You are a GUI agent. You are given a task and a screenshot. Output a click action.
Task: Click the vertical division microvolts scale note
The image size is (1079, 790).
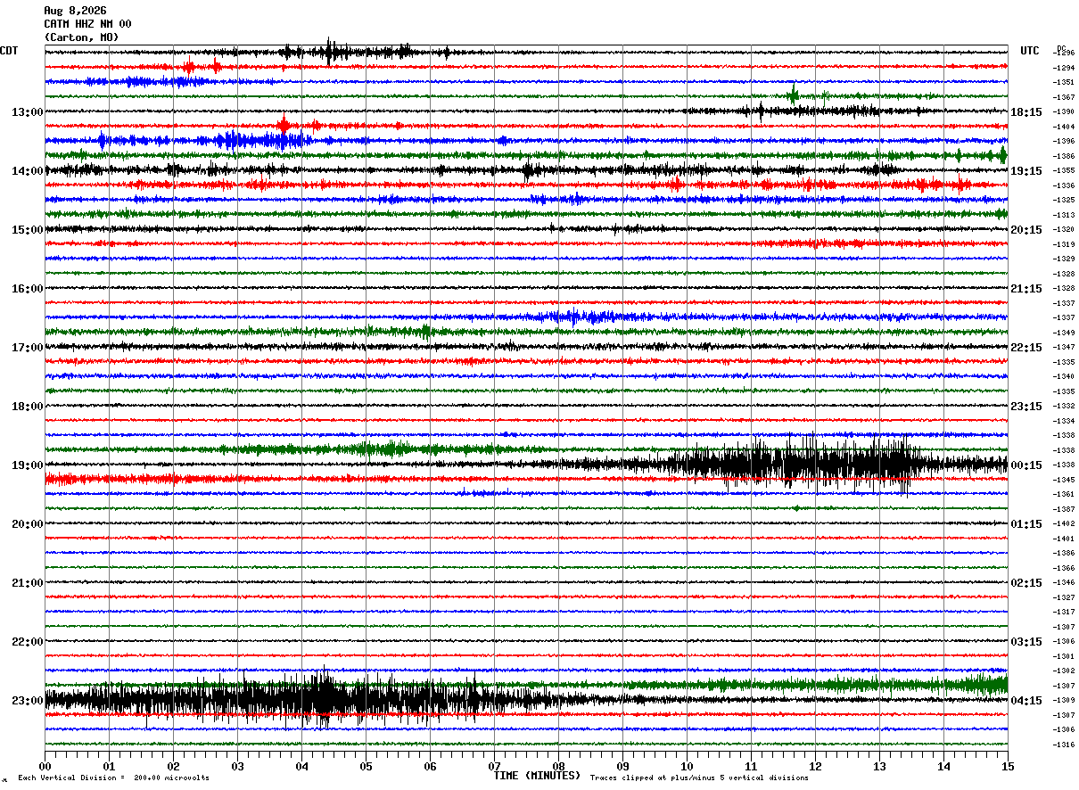pyautogui.click(x=113, y=778)
